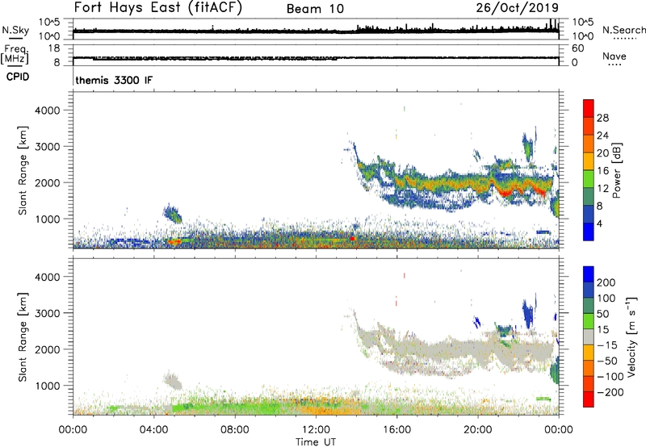The height and width of the screenshot is (447, 646).
Task: Click the 'Velocity [m s⁻¹]' color bar title
Action: 631,336
